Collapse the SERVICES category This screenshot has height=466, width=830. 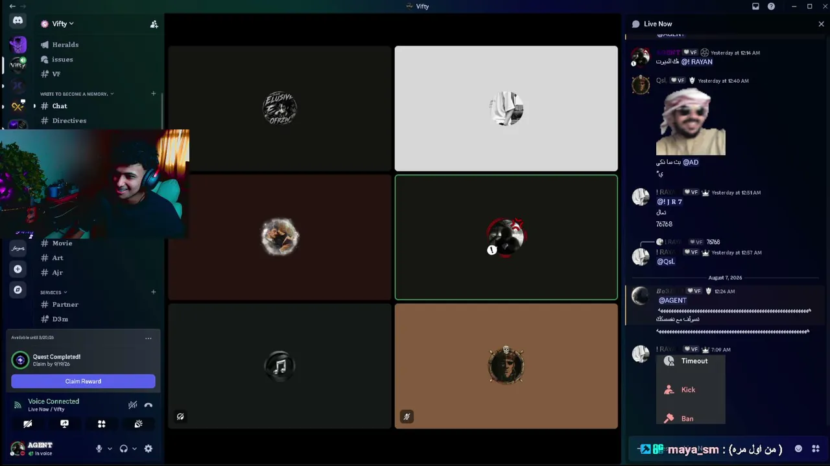pyautogui.click(x=53, y=293)
